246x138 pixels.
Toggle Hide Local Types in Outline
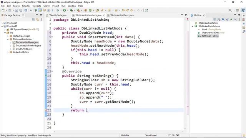click(235, 20)
